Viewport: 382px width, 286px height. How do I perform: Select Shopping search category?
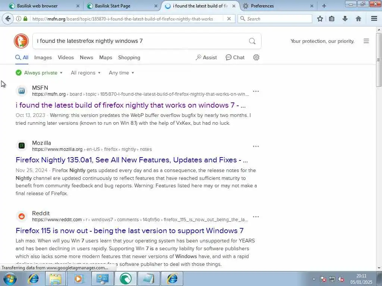[x=129, y=58]
